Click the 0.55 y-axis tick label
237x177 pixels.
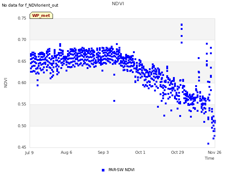[22, 104]
